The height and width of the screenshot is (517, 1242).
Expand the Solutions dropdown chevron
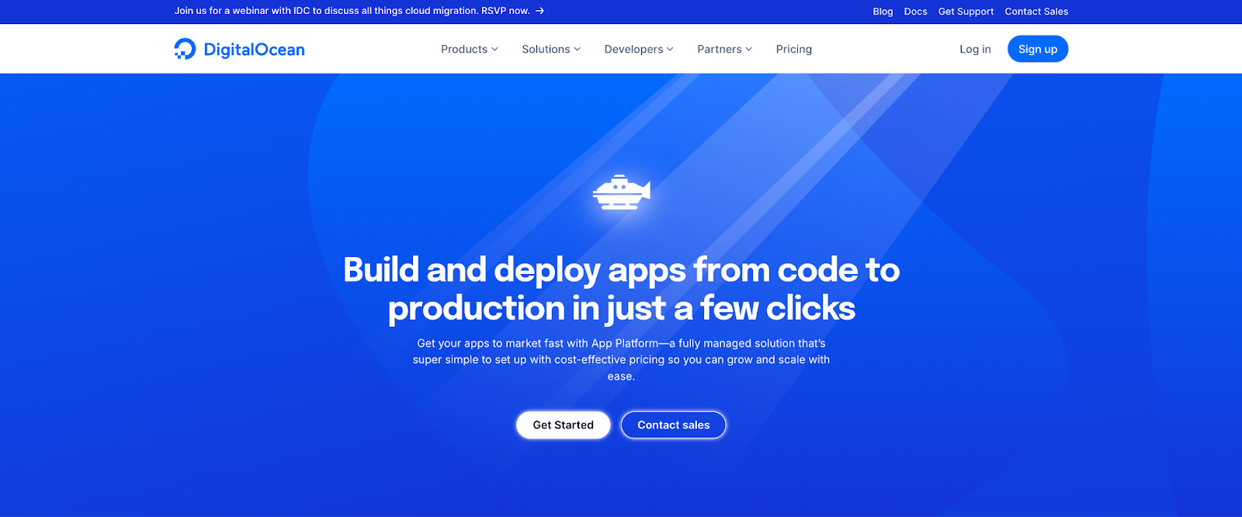click(577, 49)
